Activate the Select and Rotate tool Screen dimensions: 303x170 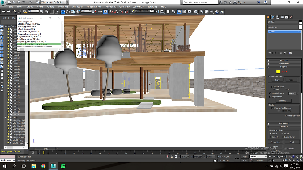pos(68,12)
